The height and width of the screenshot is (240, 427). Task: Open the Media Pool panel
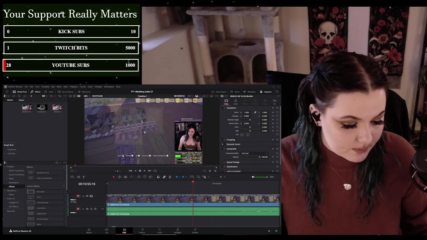20,92
